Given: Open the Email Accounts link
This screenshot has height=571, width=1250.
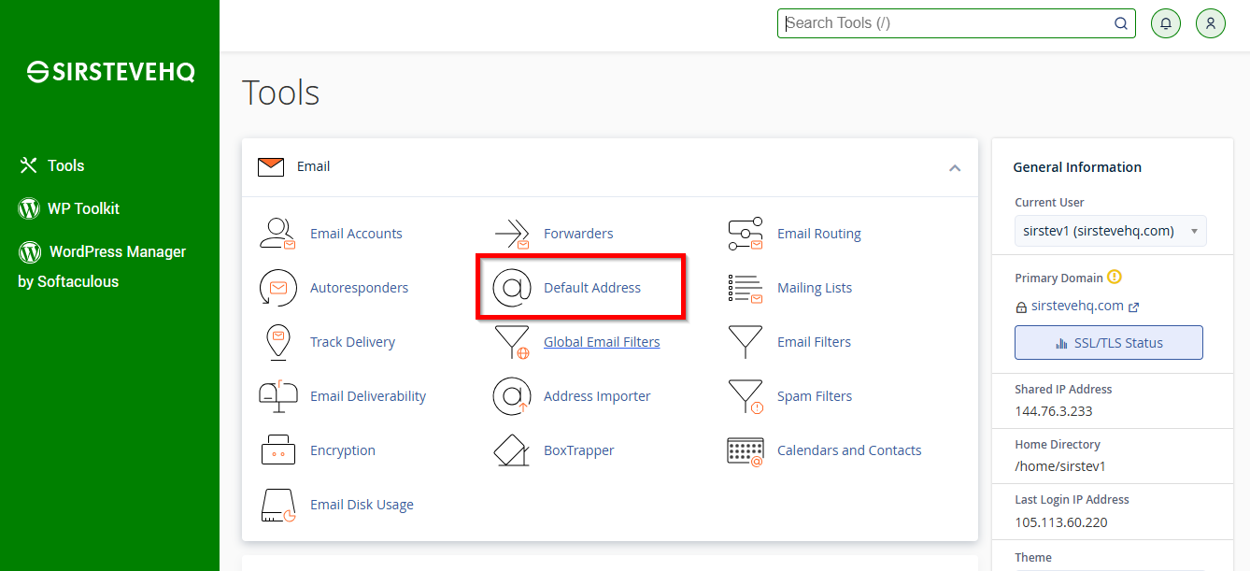Looking at the screenshot, I should (x=356, y=234).
